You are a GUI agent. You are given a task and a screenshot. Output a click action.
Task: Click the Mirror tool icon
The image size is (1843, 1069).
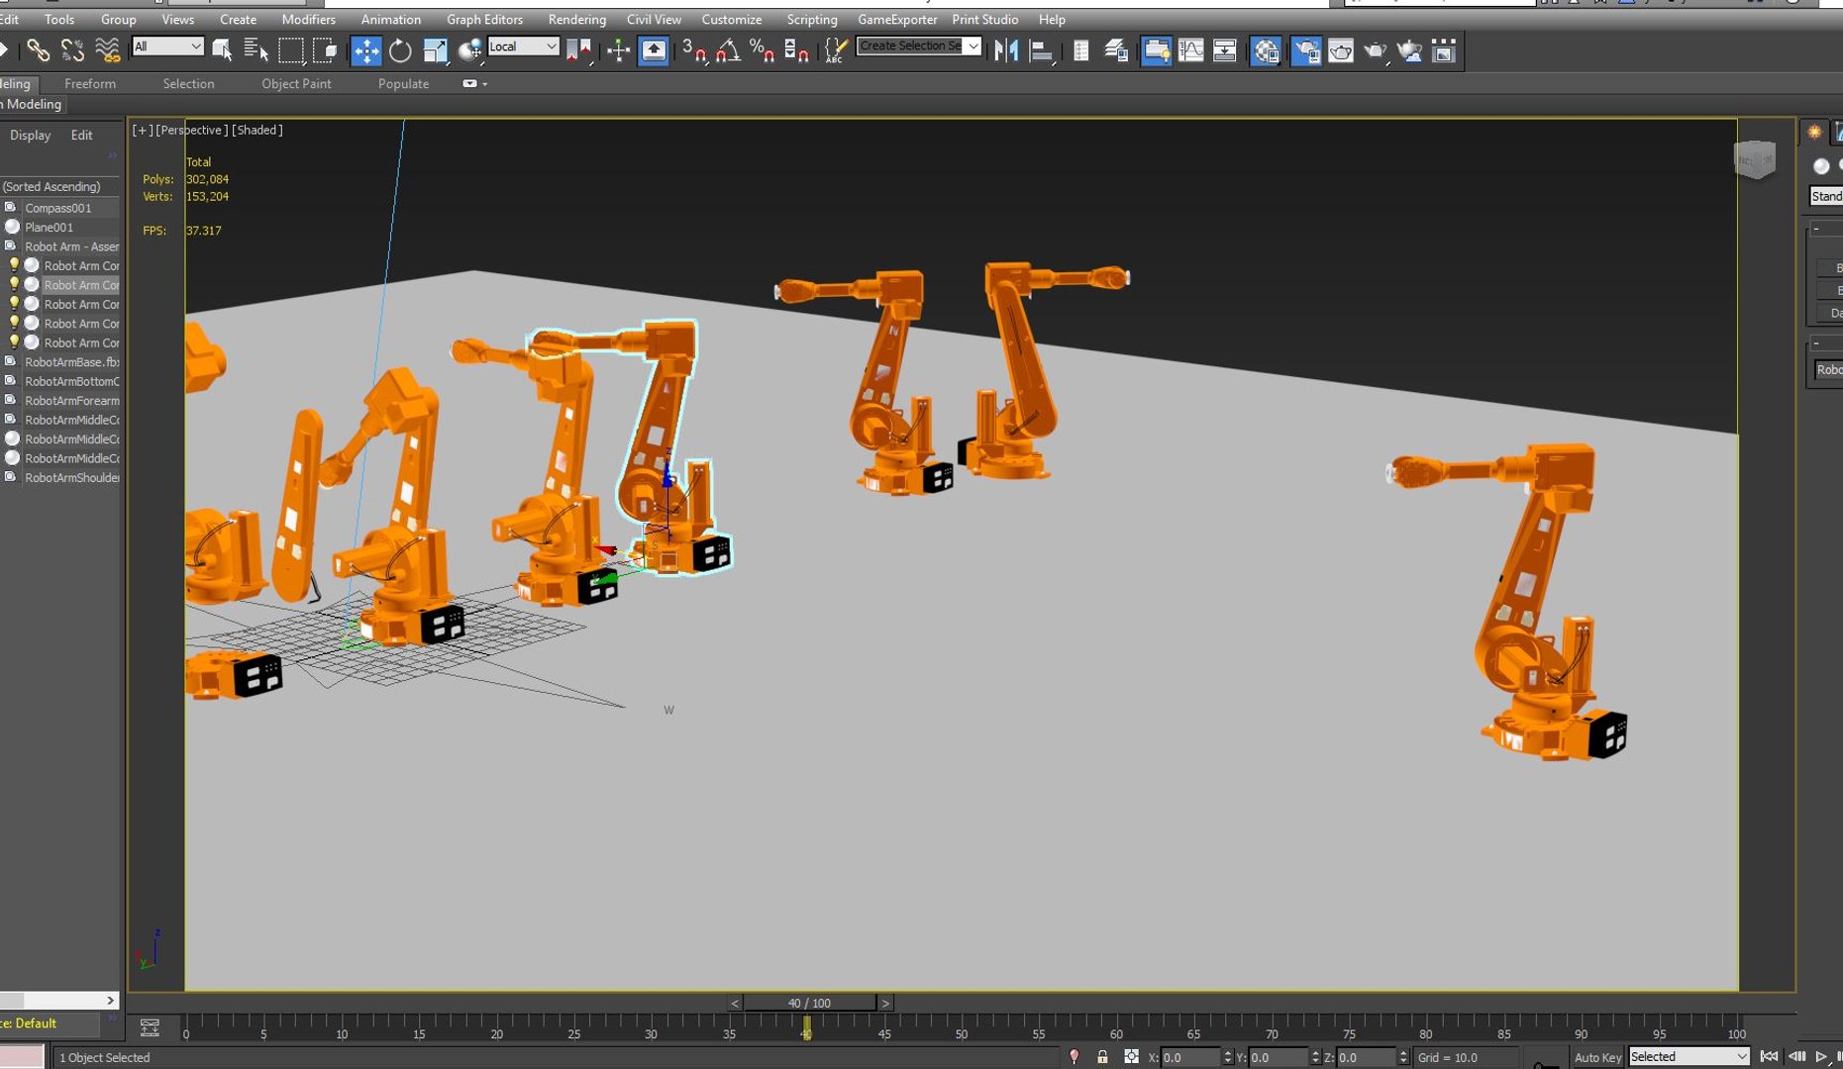(1006, 49)
